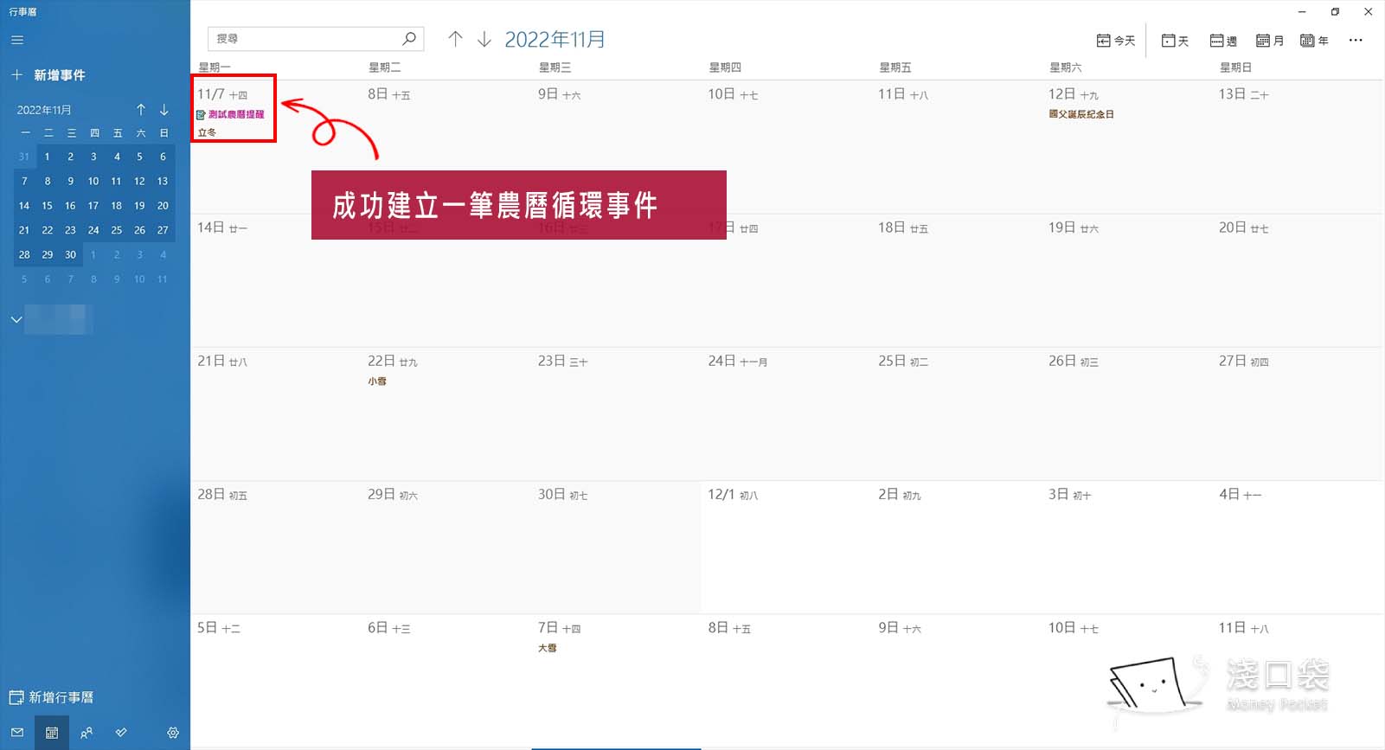Viewport: 1385px width, 750px height.
Task: Go to next month in mini calendar
Action: tap(164, 110)
